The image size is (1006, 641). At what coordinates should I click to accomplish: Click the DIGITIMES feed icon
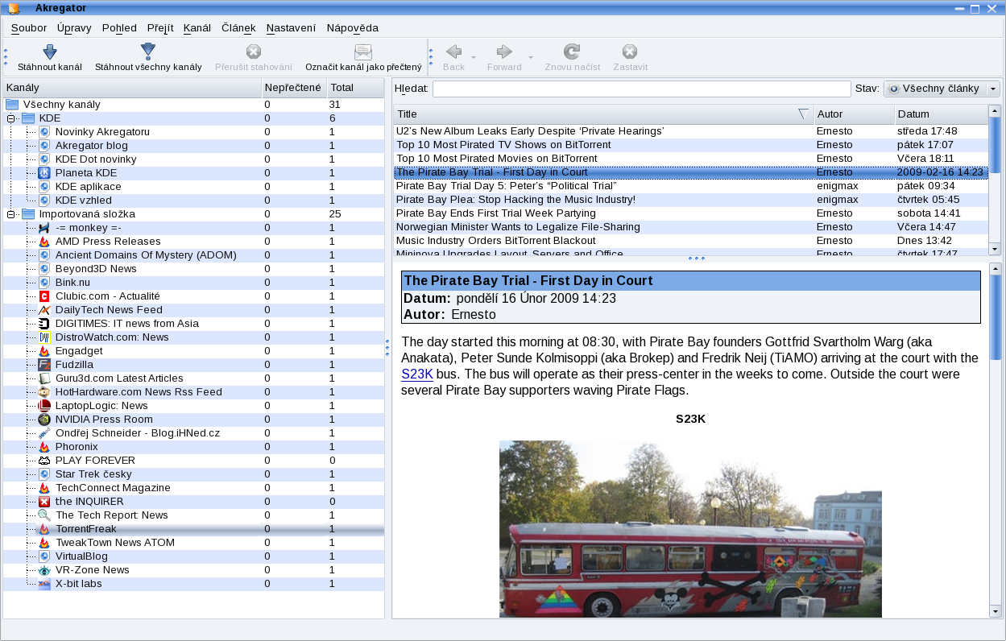pos(45,324)
